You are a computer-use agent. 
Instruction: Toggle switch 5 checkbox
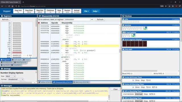pyautogui.click(x=131, y=27)
